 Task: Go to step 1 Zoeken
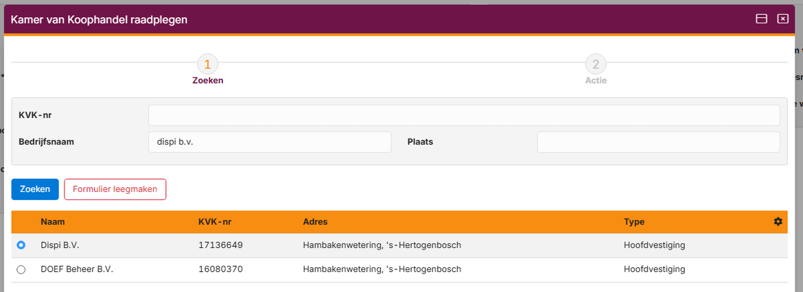[x=207, y=65]
